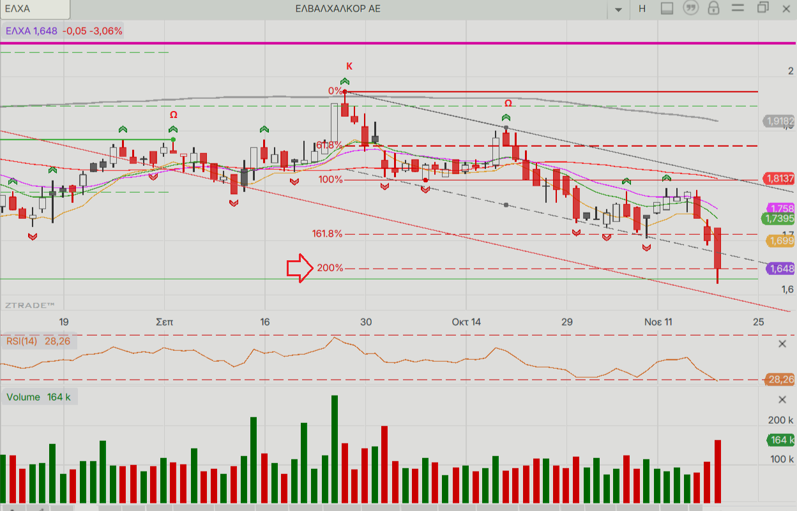Click the purple 1,648 last price tag

(x=780, y=269)
